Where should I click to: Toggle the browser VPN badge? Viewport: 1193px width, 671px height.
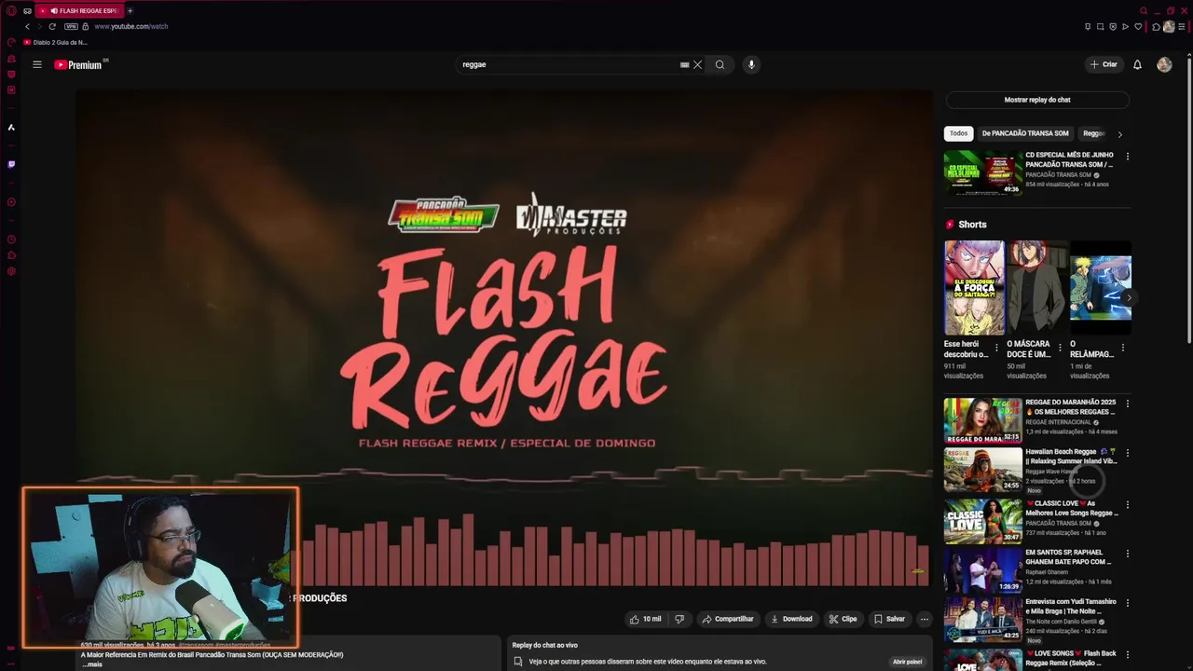[x=71, y=26]
